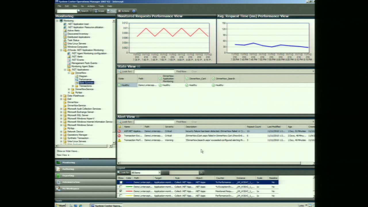Click the Task Status view icon
This screenshot has height=207, width=368.
click(x=65, y=40)
